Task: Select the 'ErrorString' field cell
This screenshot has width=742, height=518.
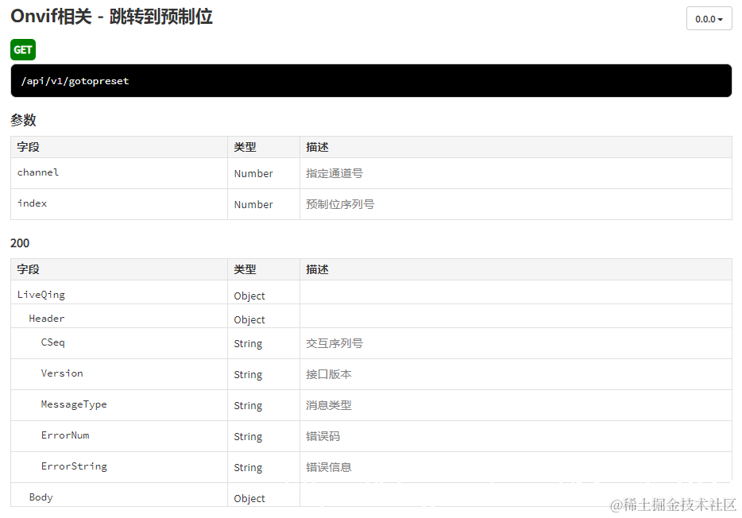Action: tap(119, 467)
